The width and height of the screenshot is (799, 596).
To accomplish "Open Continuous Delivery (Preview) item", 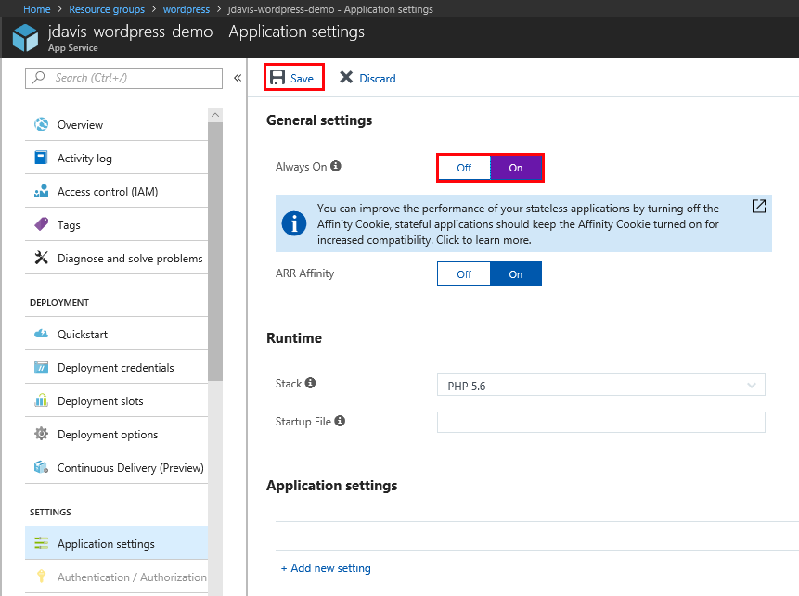I will 116,467.
